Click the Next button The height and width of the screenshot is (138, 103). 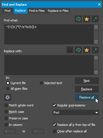(x=87, y=81)
